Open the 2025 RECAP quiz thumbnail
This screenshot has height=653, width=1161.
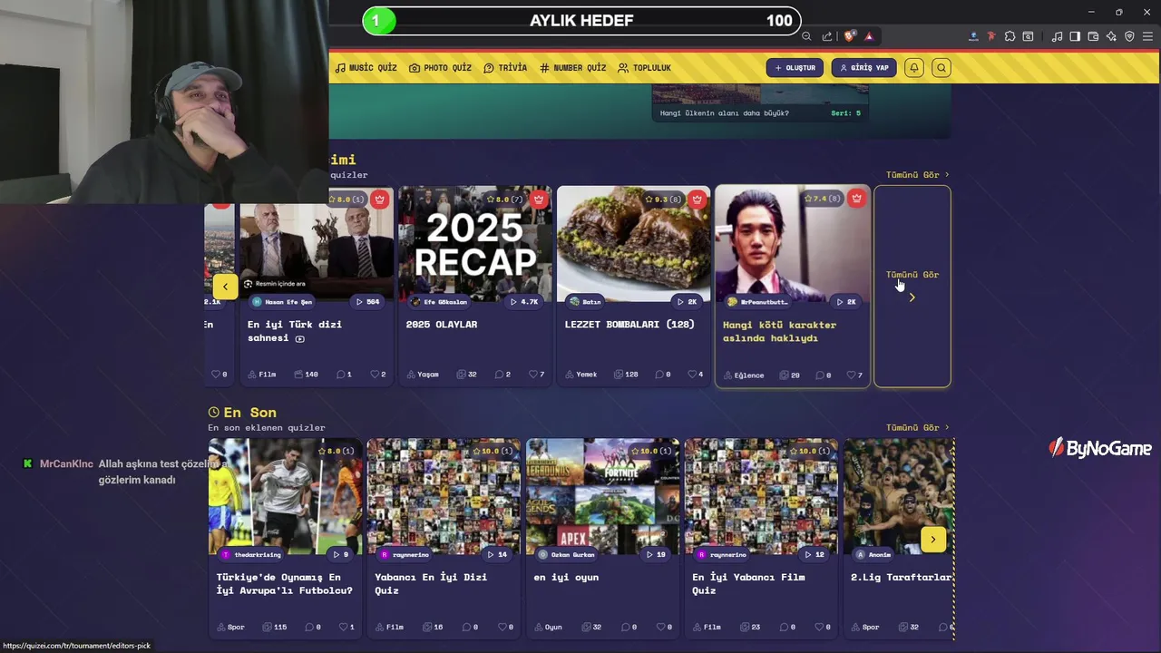point(474,243)
